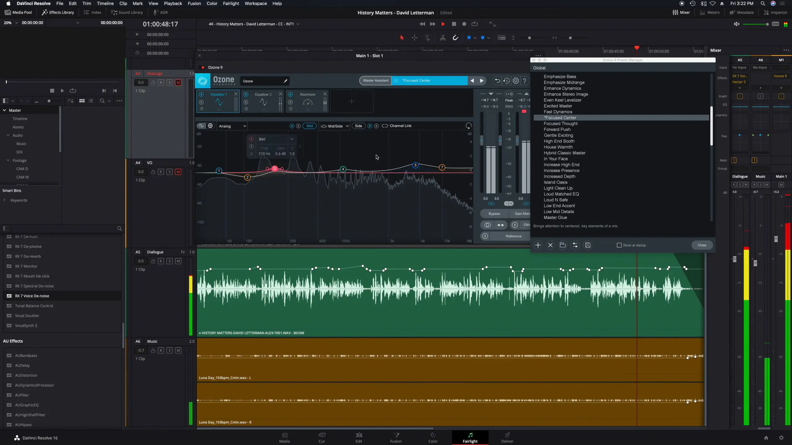
Task: Unmute the A3 Dialouge track
Action: point(178,83)
